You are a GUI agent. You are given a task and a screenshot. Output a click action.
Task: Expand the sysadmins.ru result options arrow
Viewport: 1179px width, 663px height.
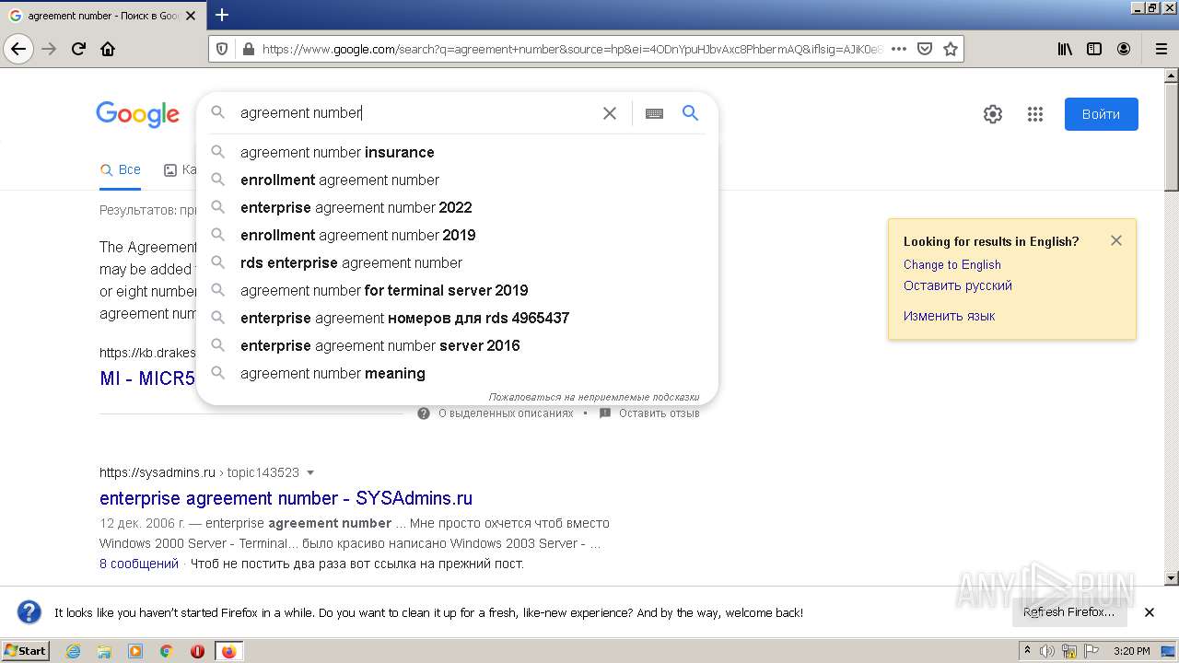pyautogui.click(x=310, y=472)
